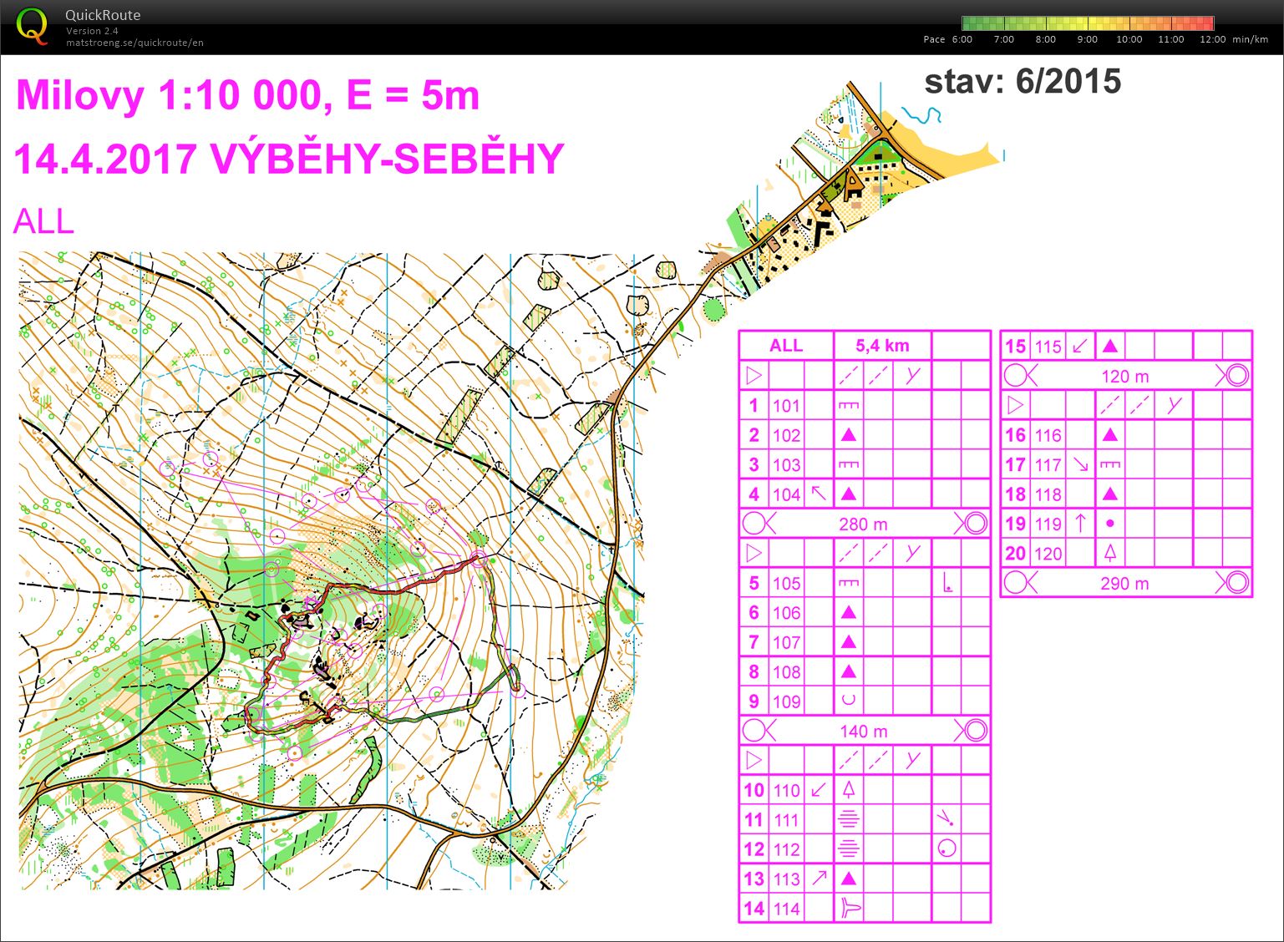Select the 9:00 pace label

[x=1088, y=39]
